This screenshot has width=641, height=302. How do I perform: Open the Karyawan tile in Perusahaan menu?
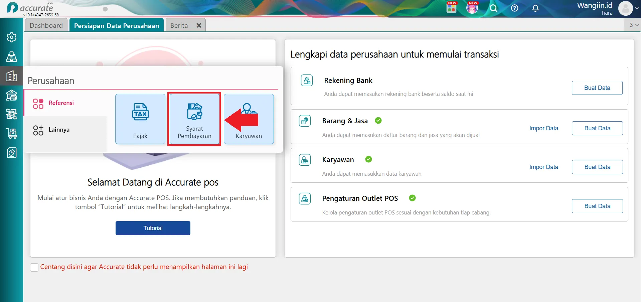[x=249, y=119]
